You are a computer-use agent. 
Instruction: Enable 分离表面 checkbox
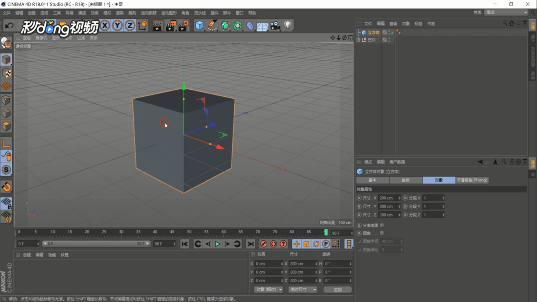382,225
